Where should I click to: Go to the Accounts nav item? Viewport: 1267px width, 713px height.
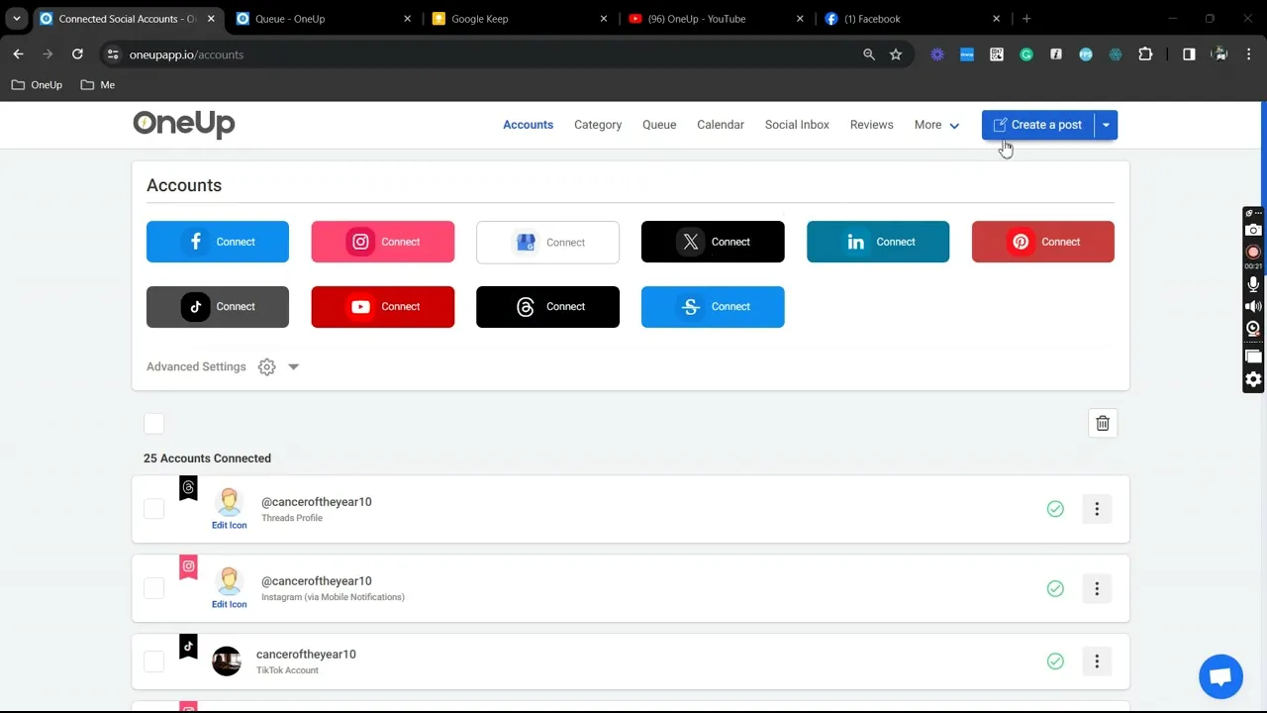pos(528,125)
